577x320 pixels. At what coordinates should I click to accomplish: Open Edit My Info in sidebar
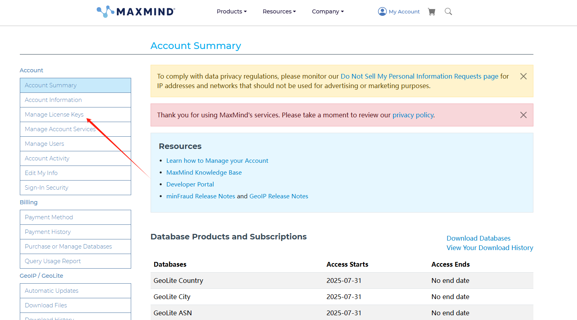75,173
